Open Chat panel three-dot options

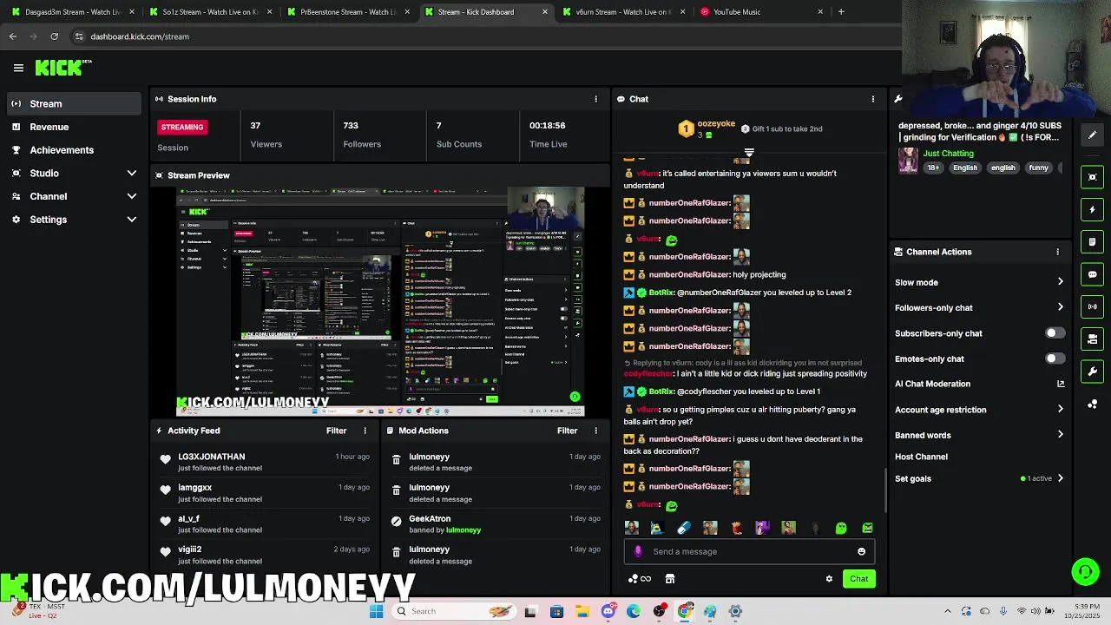pyautogui.click(x=873, y=99)
